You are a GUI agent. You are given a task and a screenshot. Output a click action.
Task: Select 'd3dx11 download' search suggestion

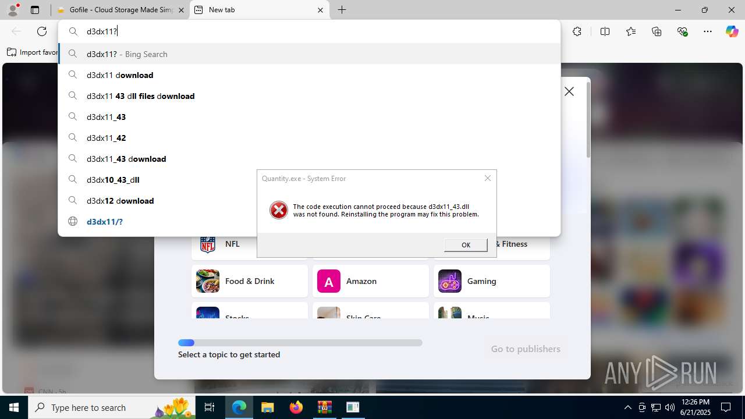(309, 75)
